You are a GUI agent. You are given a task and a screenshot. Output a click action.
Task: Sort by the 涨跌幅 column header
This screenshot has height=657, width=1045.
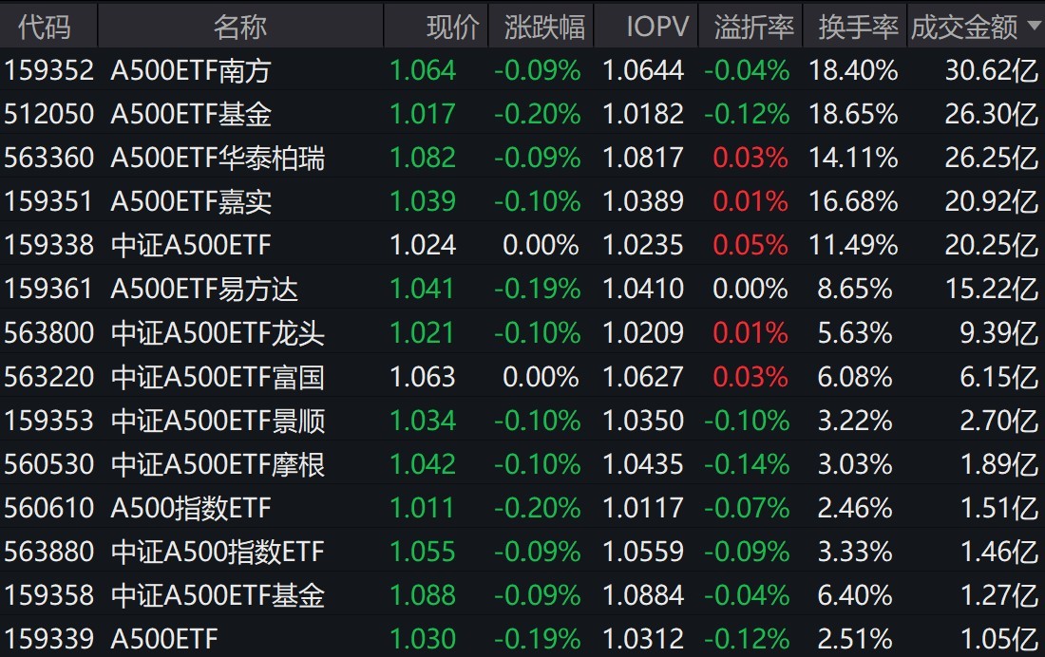coord(543,28)
